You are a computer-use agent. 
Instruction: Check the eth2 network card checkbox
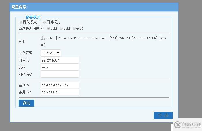(61, 28)
